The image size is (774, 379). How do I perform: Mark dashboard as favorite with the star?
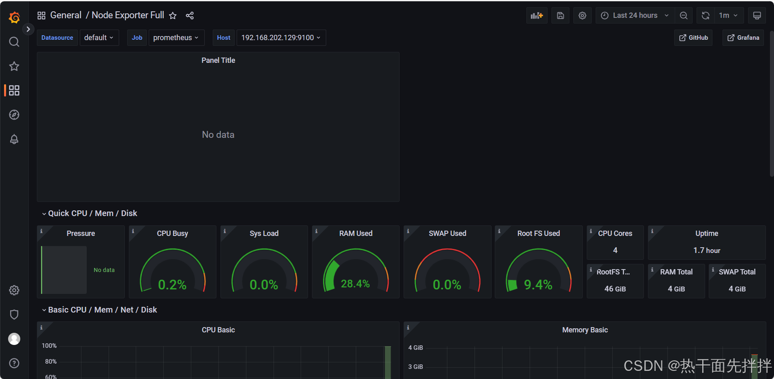(173, 15)
